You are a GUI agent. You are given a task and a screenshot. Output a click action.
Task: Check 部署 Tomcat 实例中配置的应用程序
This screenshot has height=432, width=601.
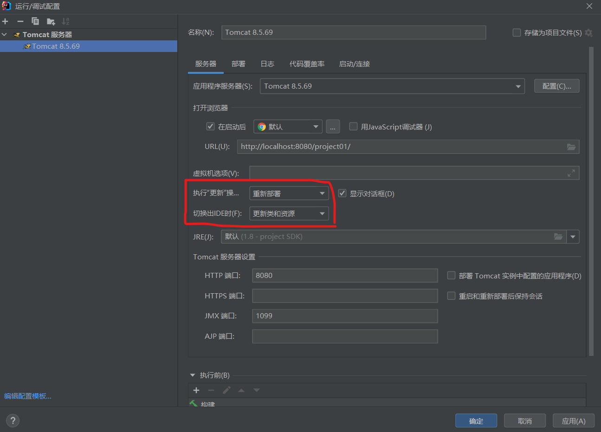click(451, 276)
